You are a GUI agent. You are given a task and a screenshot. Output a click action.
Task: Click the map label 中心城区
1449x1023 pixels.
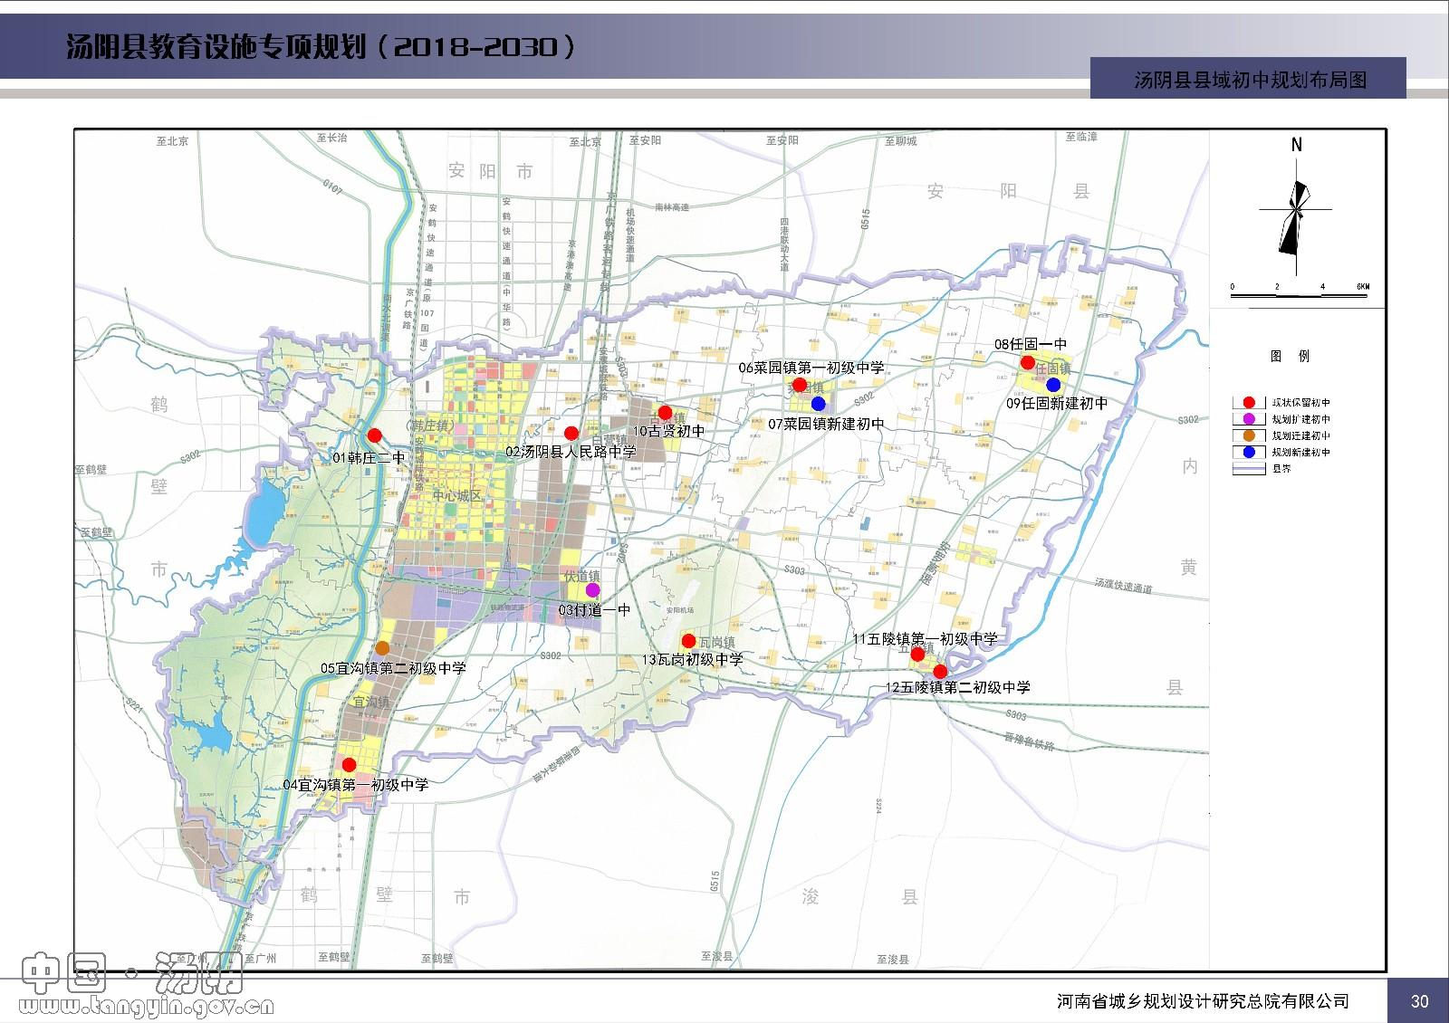[459, 496]
